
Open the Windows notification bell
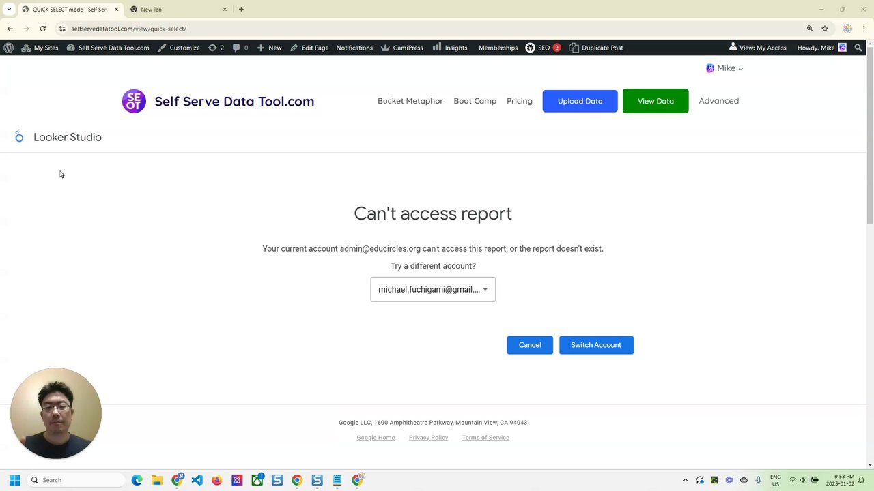pos(862,480)
